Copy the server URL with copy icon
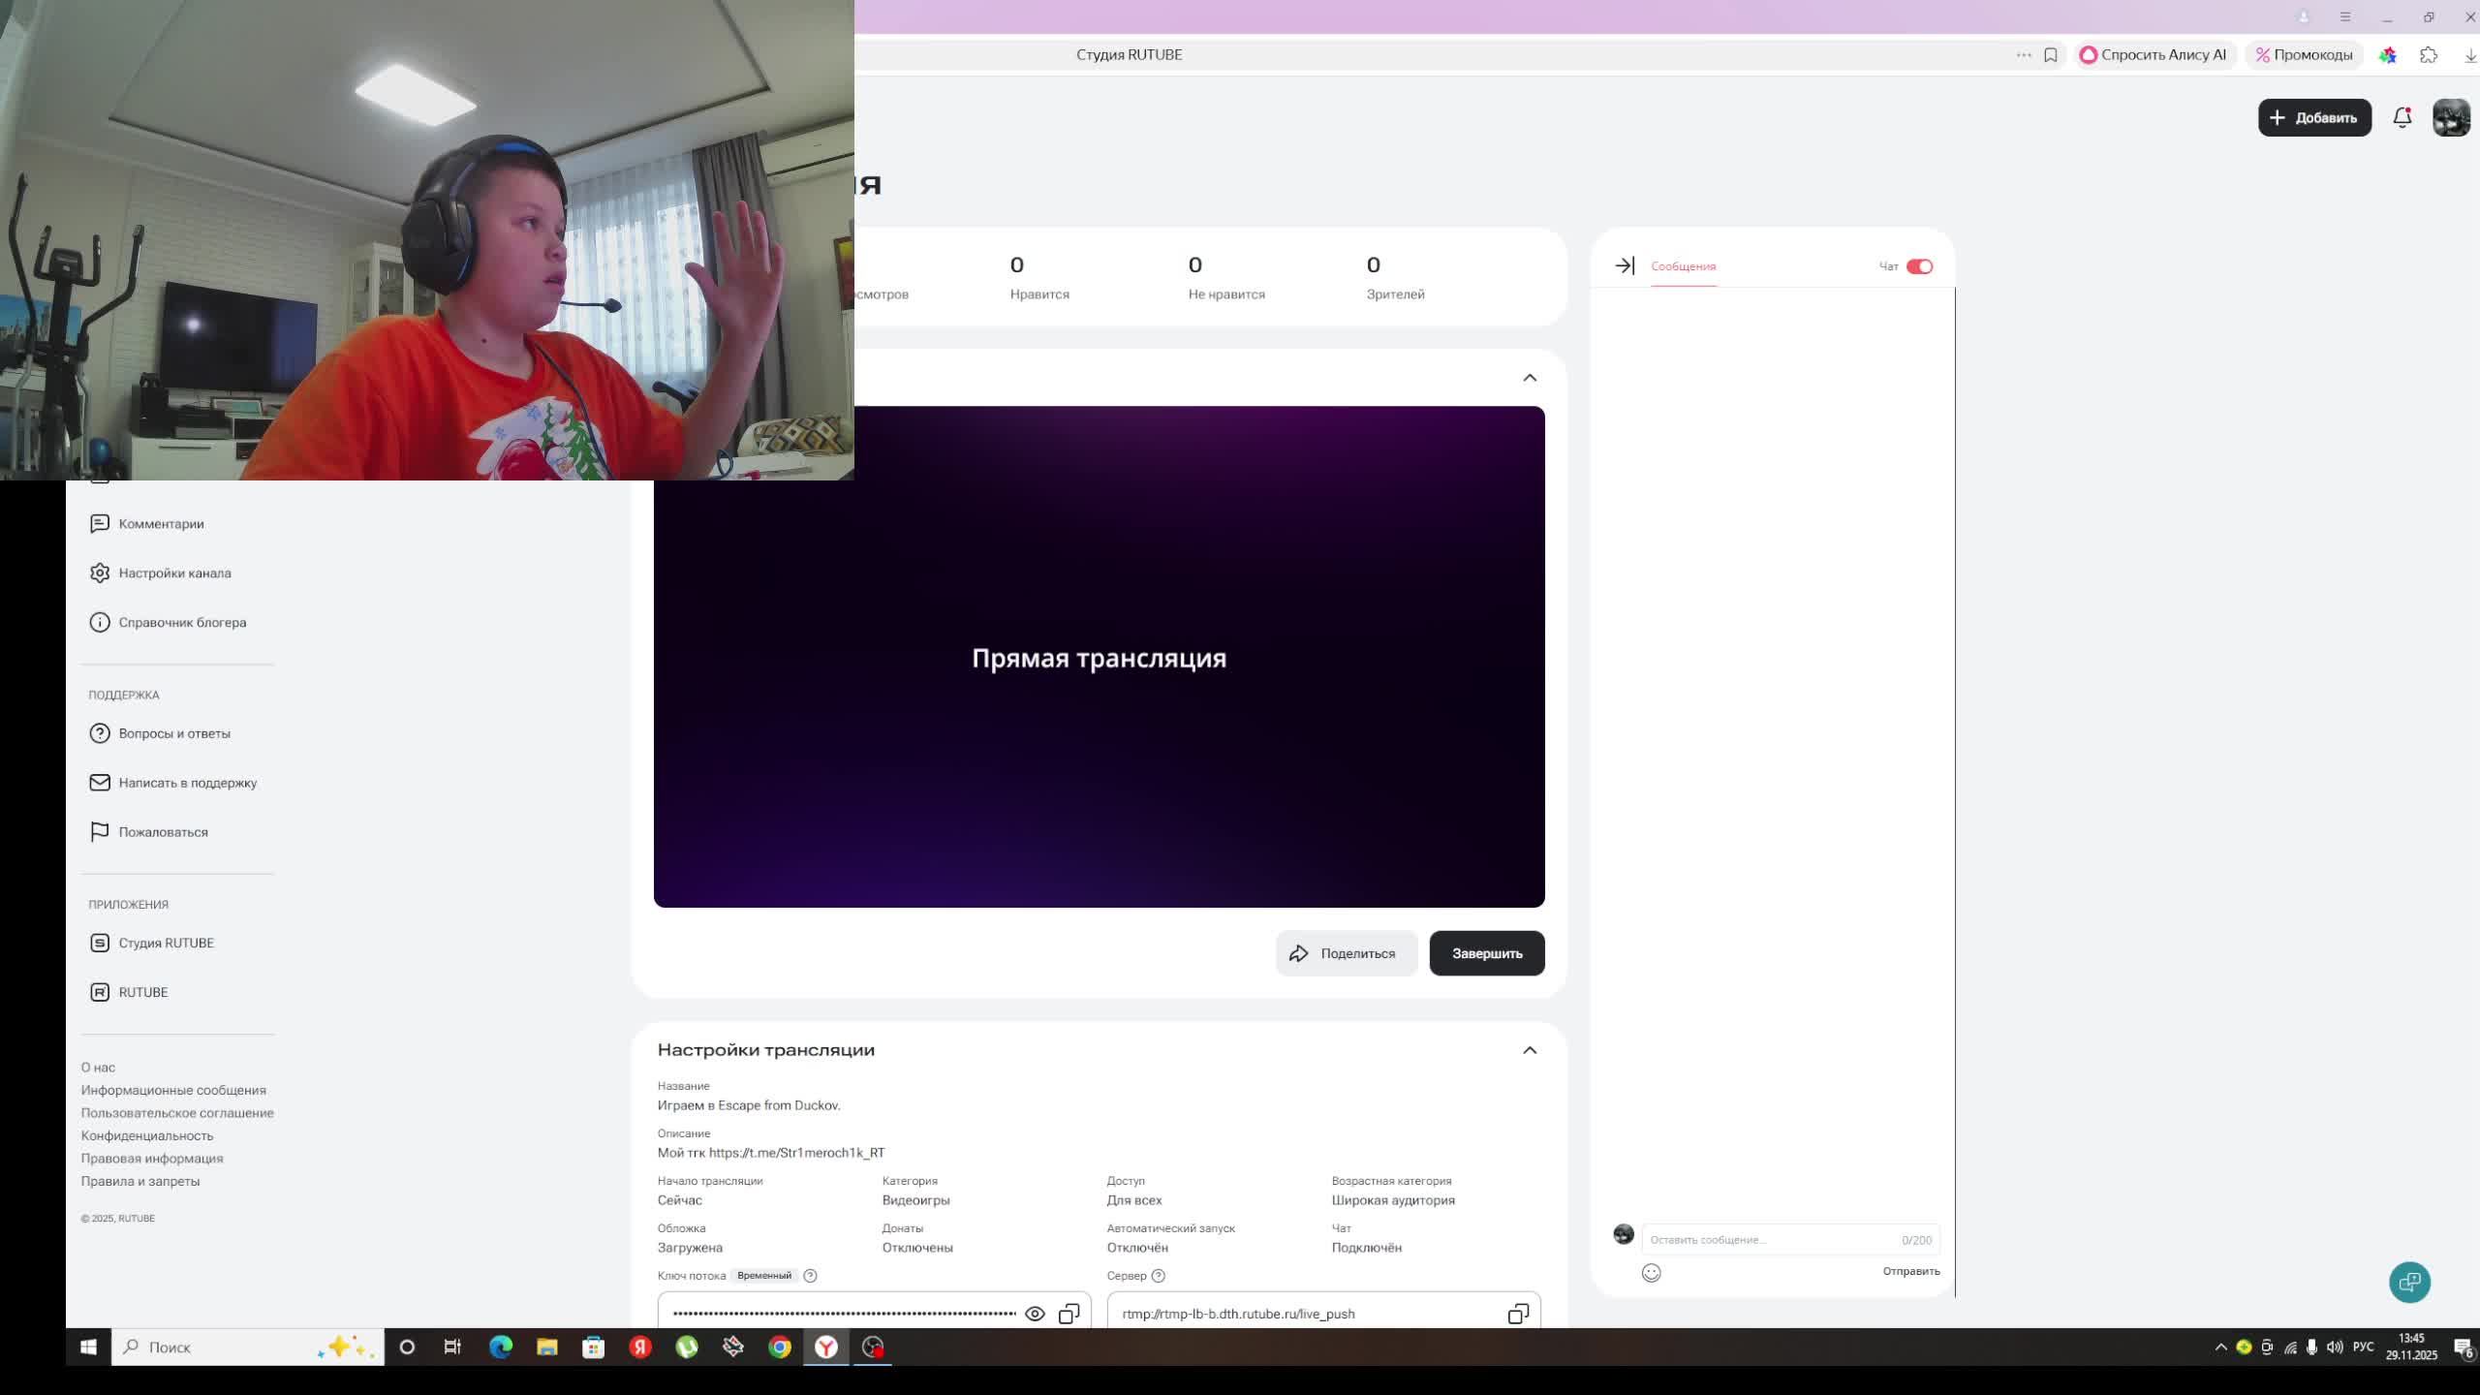2480x1395 pixels. tap(1517, 1314)
